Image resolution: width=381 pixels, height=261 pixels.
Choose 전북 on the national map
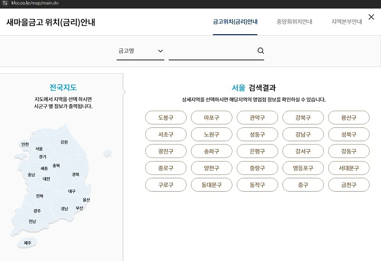pos(40,196)
